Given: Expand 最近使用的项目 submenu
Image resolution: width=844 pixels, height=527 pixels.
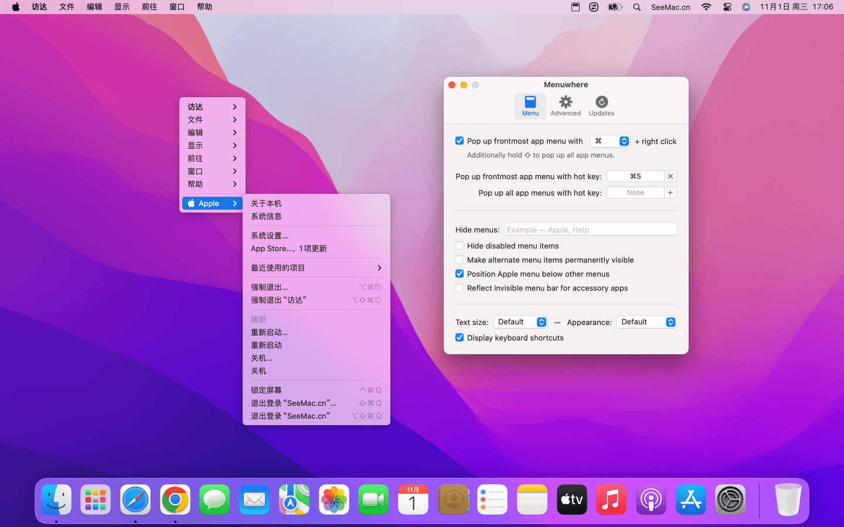Looking at the screenshot, I should coord(316,268).
